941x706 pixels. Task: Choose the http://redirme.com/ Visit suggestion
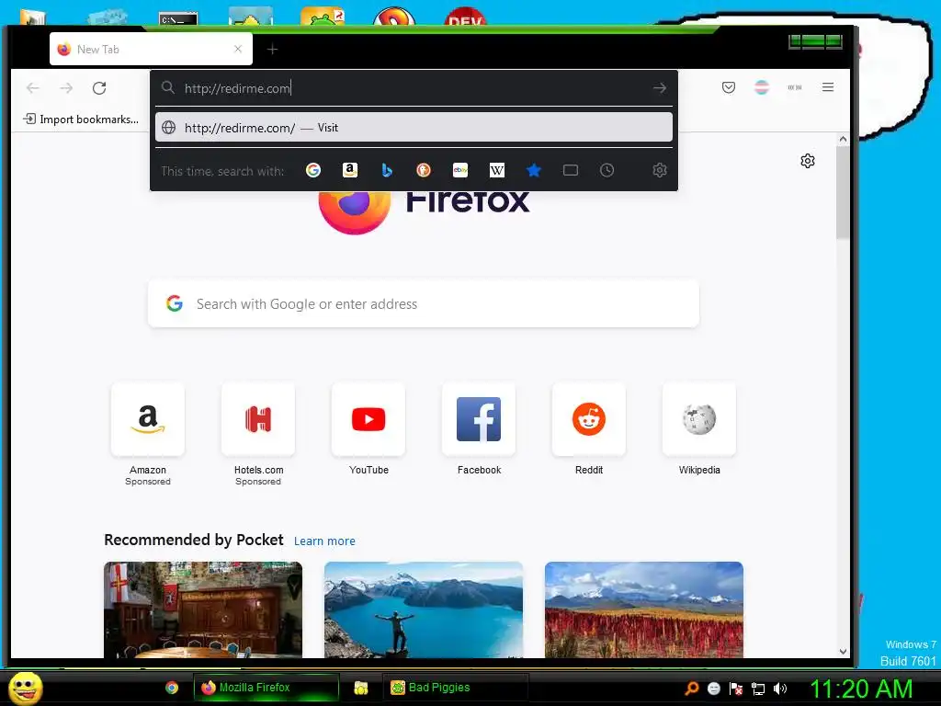click(x=414, y=128)
